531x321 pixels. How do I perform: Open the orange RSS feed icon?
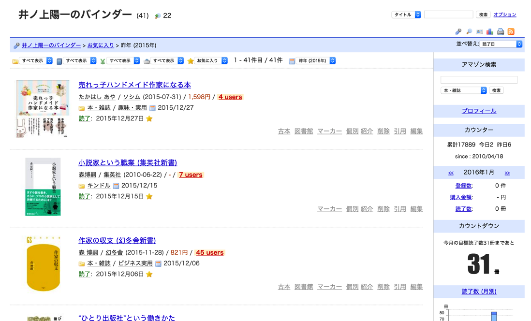click(511, 31)
